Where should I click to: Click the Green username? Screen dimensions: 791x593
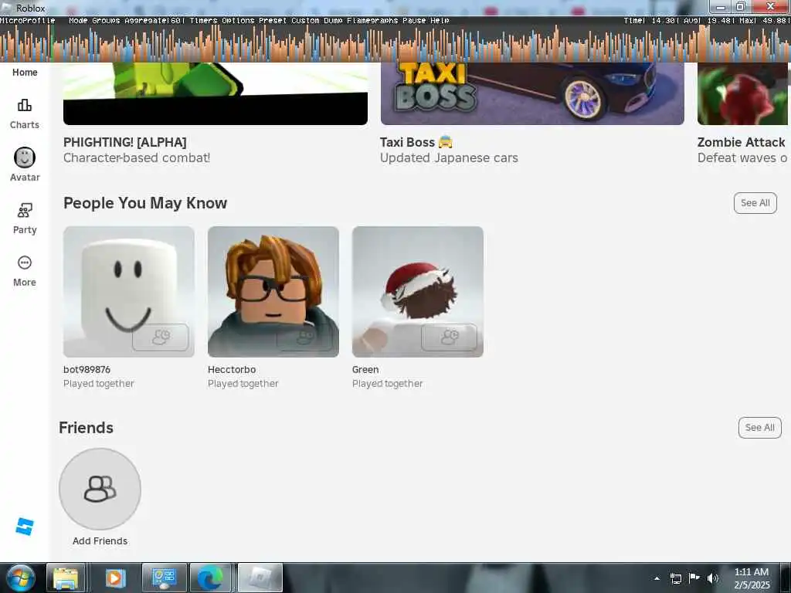point(365,370)
